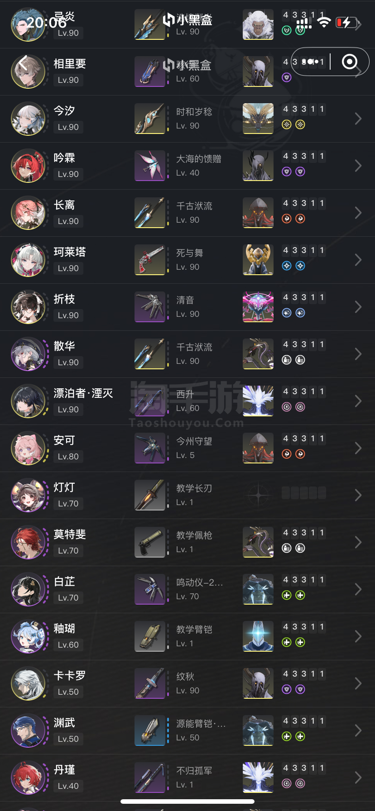The height and width of the screenshot is (811, 375).
Task: Select 今汐 character avatar
Action: pos(28,119)
